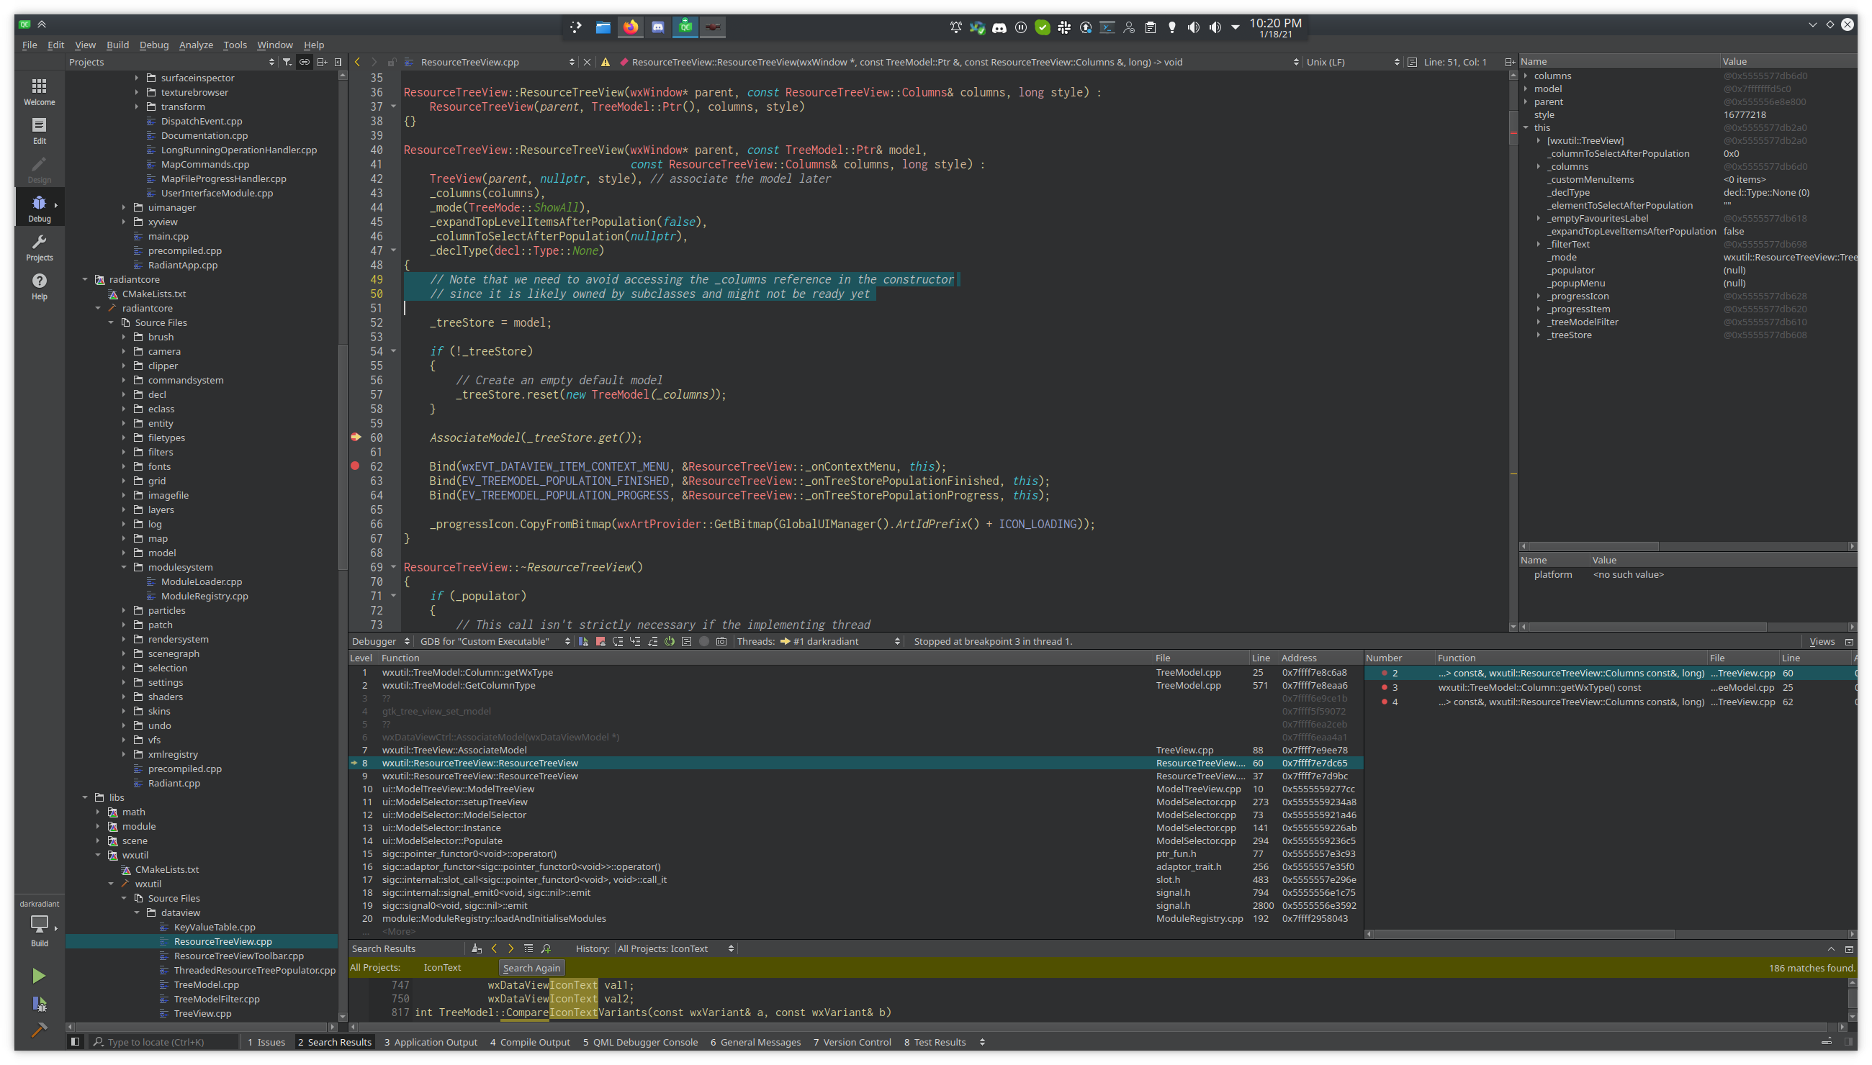
Task: Click the Projects pane filter icon
Action: (x=287, y=62)
